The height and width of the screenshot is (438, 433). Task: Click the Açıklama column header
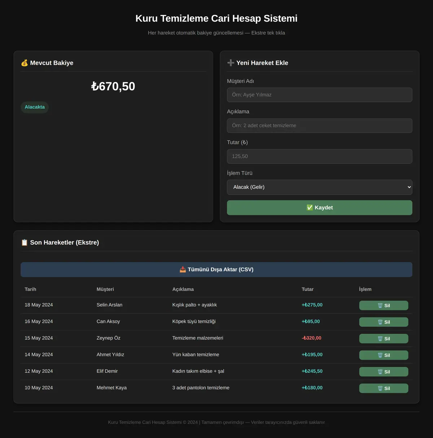pos(183,289)
